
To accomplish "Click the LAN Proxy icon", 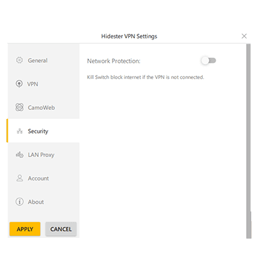I will click(19, 155).
